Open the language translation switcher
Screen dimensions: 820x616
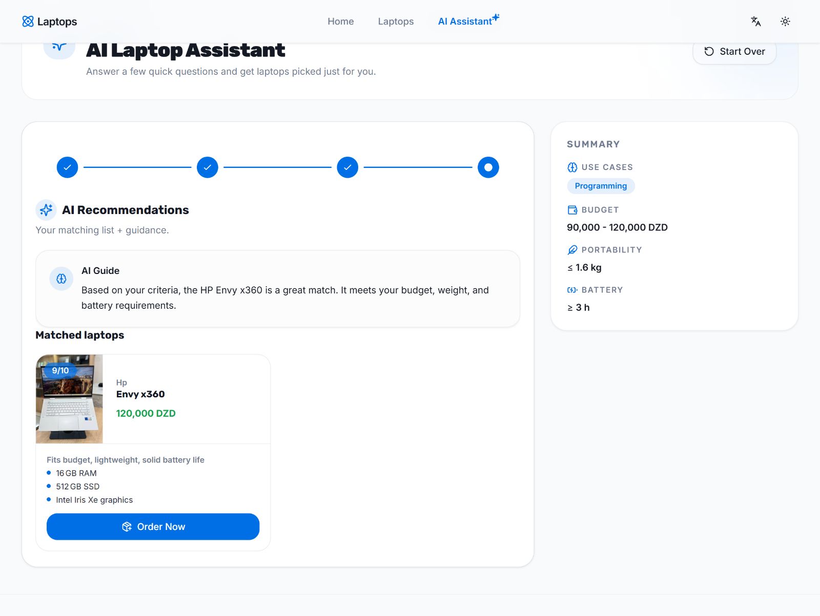[756, 22]
